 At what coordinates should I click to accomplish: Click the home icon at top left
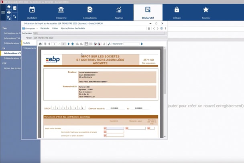point(9,7)
